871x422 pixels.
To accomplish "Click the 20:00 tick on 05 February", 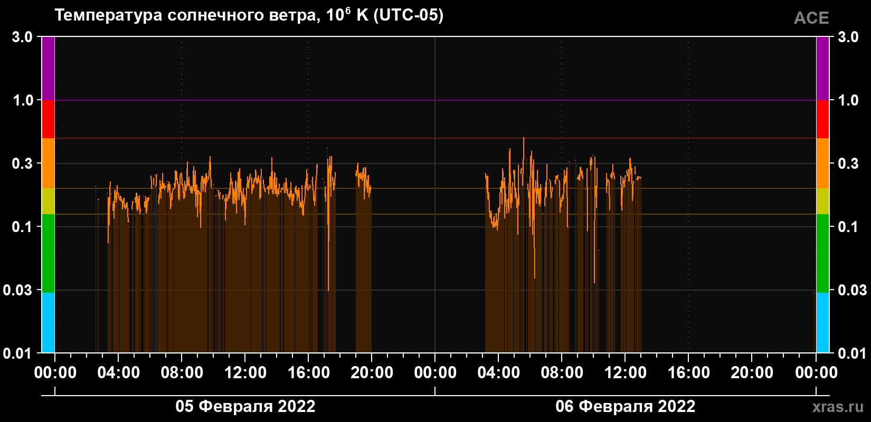I will 372,372.
